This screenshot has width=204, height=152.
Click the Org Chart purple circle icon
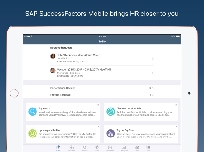pyautogui.click(x=111, y=133)
